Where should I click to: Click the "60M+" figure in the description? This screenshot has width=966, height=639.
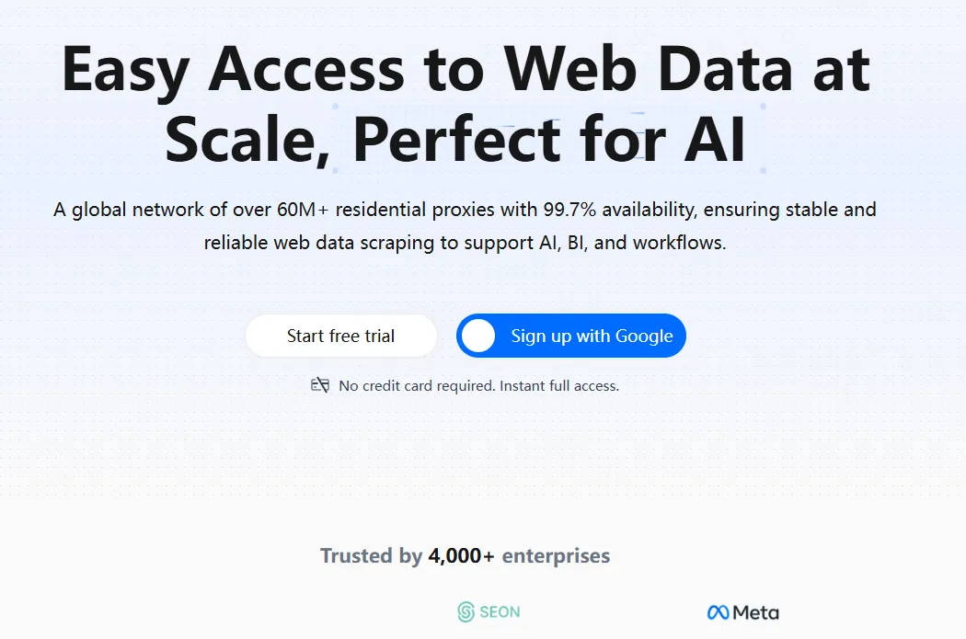(302, 210)
